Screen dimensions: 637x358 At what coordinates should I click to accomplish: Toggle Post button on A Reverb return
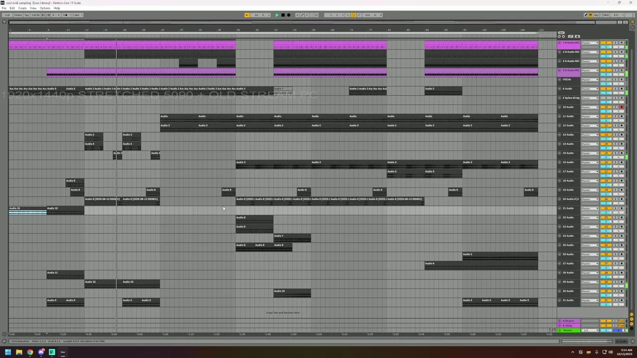coord(621,321)
